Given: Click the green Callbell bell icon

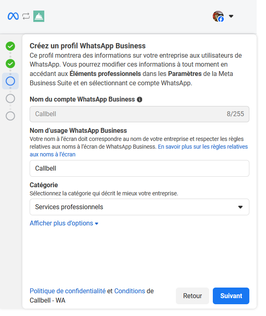Looking at the screenshot, I should point(39,16).
